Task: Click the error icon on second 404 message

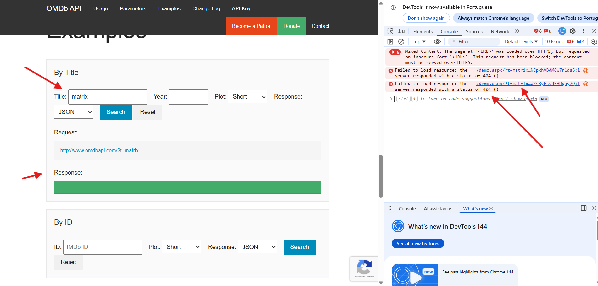Action: 391,84
